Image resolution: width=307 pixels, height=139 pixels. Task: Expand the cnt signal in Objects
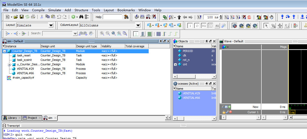[x=175, y=65]
